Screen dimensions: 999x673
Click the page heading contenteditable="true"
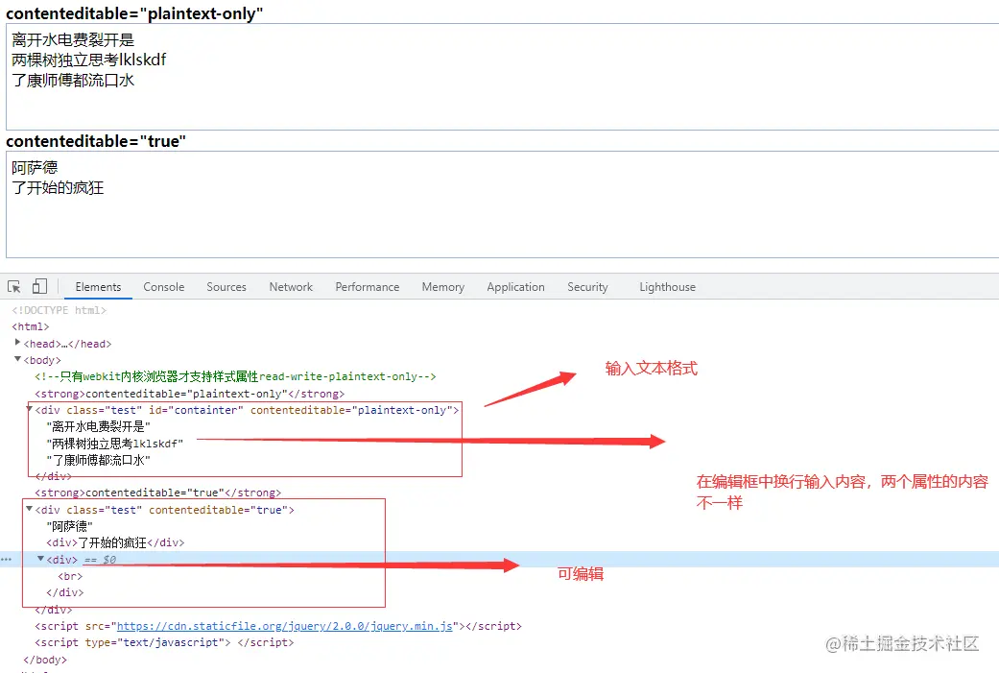click(96, 141)
